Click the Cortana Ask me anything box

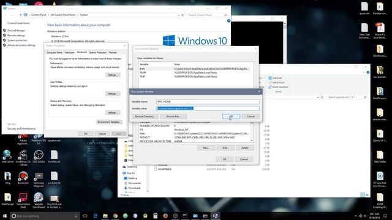[x=45, y=216]
